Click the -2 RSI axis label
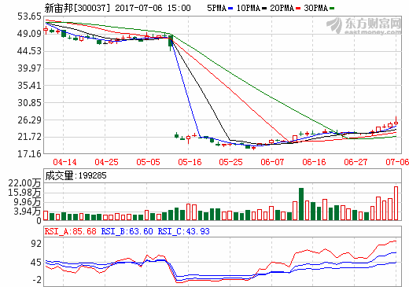The height and width of the screenshot is (287, 409). click(37, 280)
